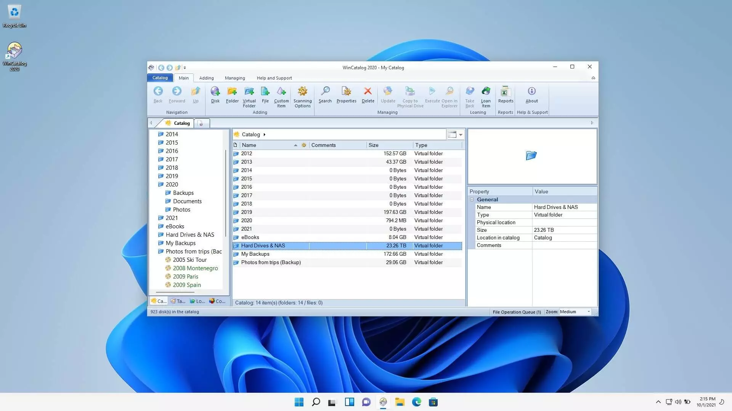
Task: Open Reports from the ribbon
Action: pyautogui.click(x=506, y=95)
